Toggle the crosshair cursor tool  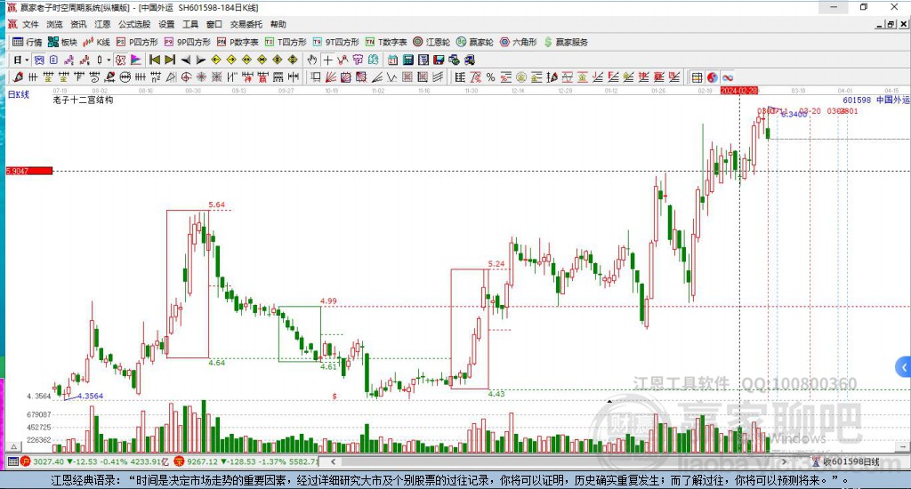pyautogui.click(x=327, y=60)
